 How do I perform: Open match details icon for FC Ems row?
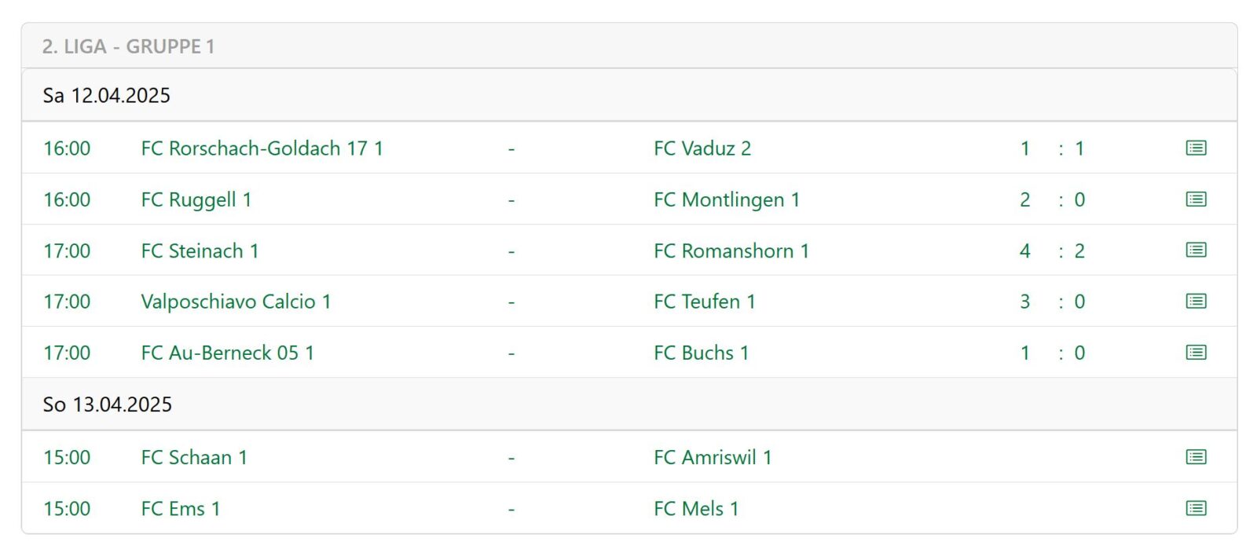[x=1196, y=508]
